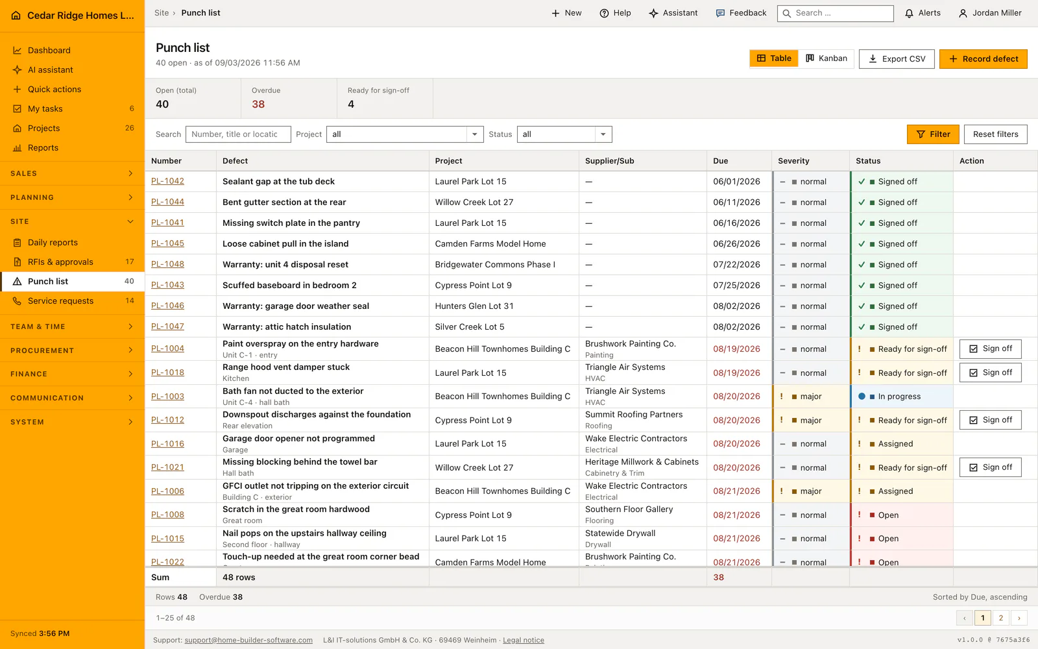Screen dimensions: 1038x649
Task: Click the Service requests wrench icon
Action: click(18, 301)
